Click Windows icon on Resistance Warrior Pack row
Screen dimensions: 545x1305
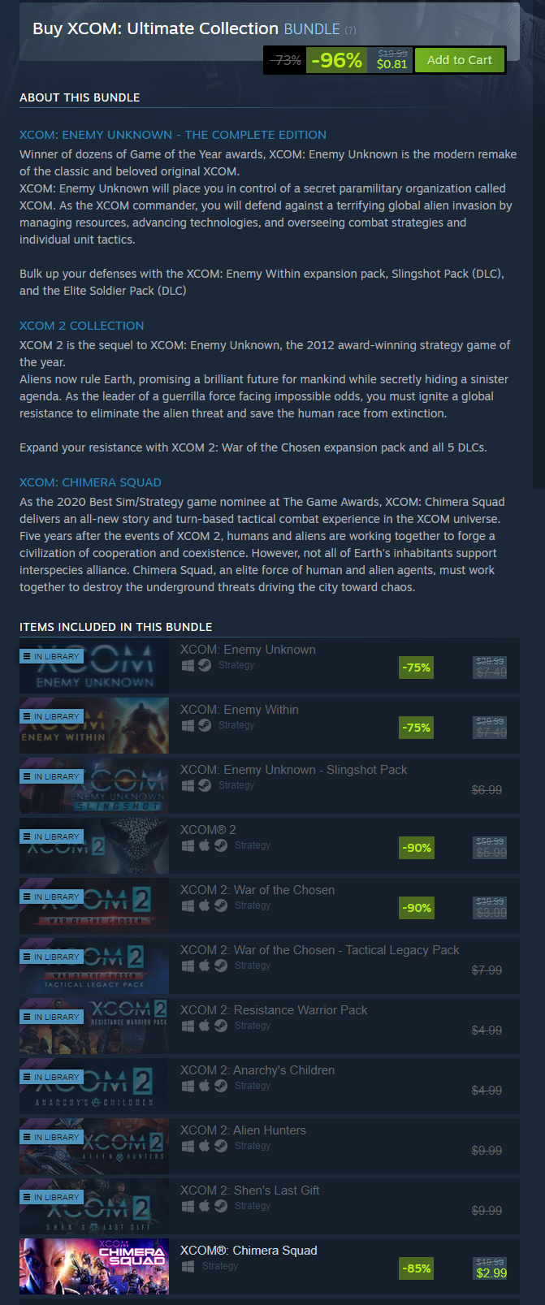pyautogui.click(x=188, y=1026)
